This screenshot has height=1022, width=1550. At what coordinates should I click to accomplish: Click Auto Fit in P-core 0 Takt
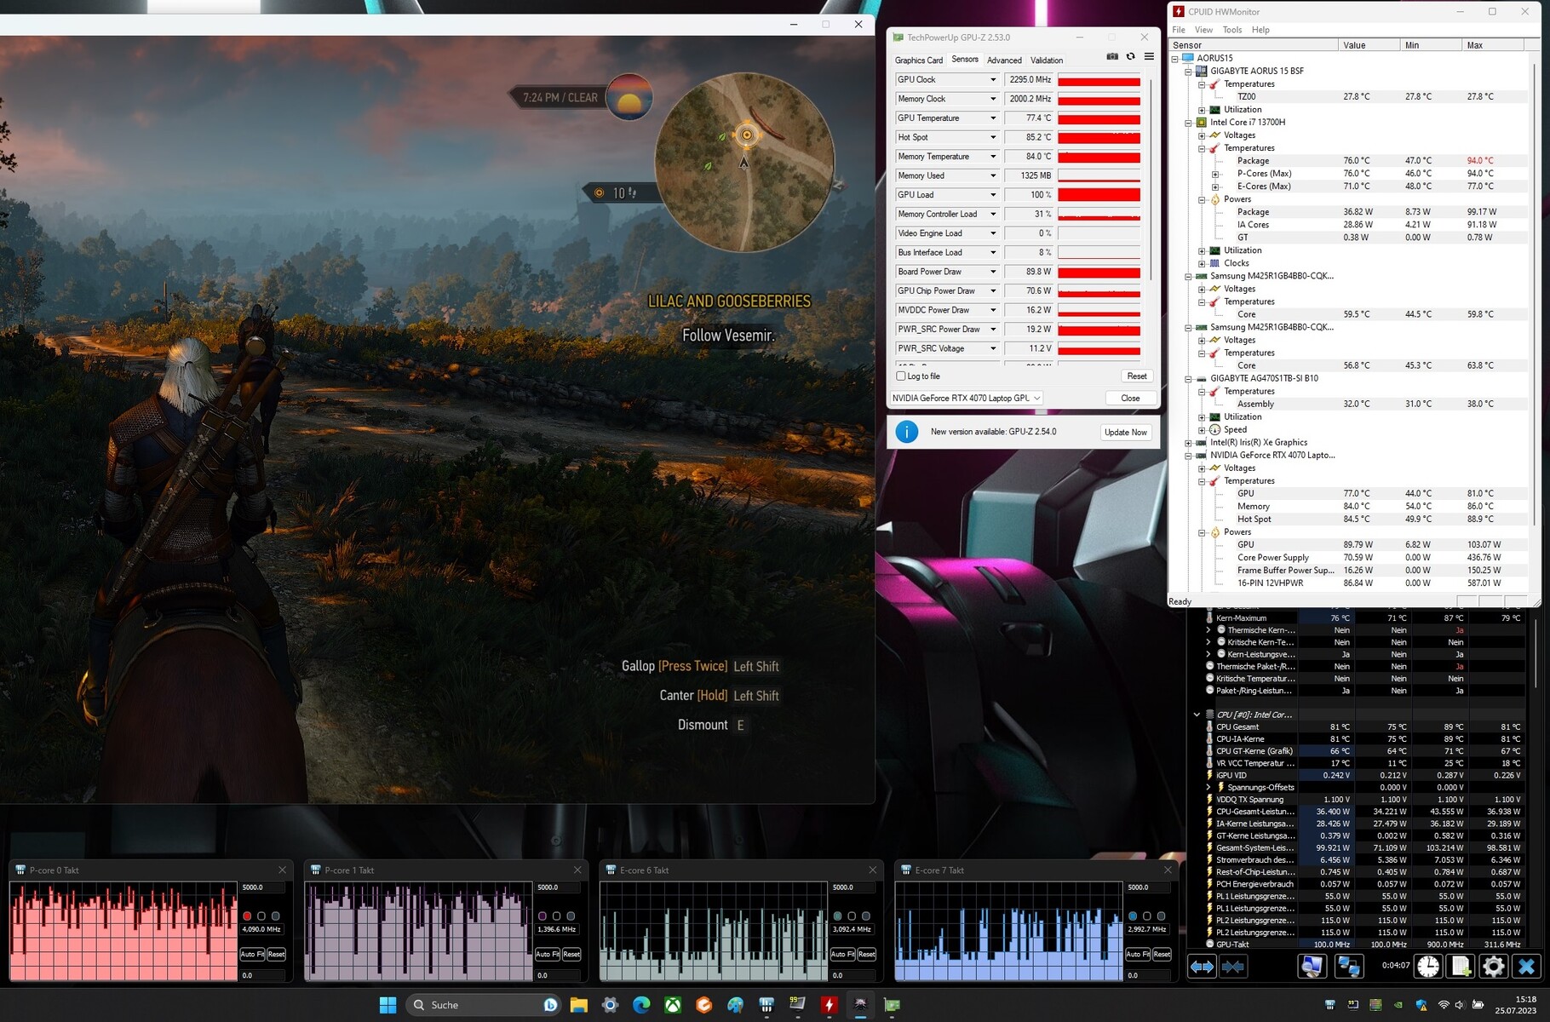[252, 954]
